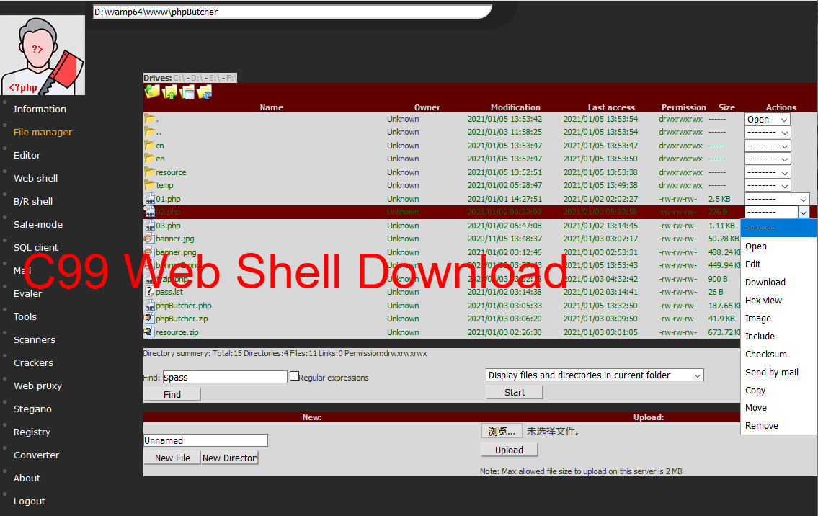Click the refresh folder toolbar icon
This screenshot has width=818, height=516.
click(x=205, y=92)
